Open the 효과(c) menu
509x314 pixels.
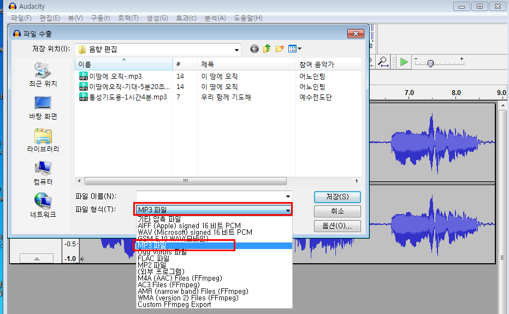(x=186, y=18)
